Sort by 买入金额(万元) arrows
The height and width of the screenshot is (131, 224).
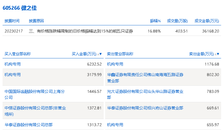(99, 54)
